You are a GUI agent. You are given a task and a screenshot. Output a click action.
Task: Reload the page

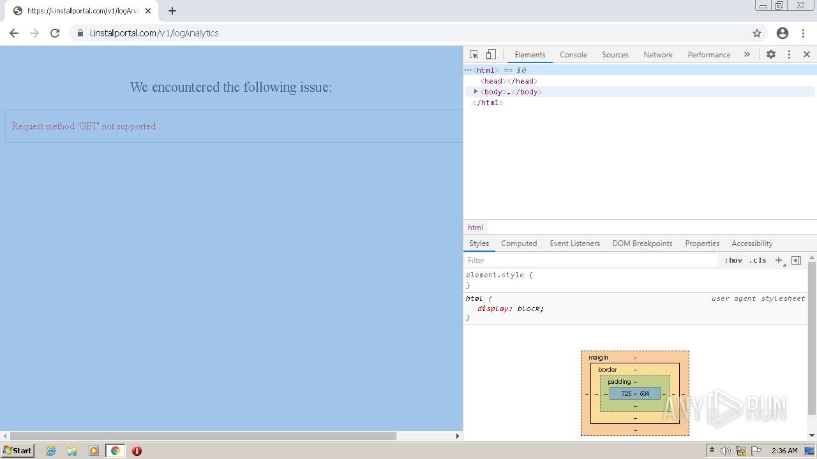click(x=55, y=33)
